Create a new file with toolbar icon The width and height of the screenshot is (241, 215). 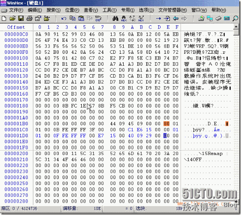pyautogui.click(x=4, y=19)
